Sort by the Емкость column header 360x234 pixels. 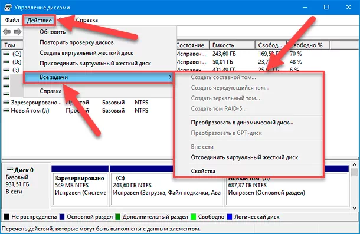232,45
